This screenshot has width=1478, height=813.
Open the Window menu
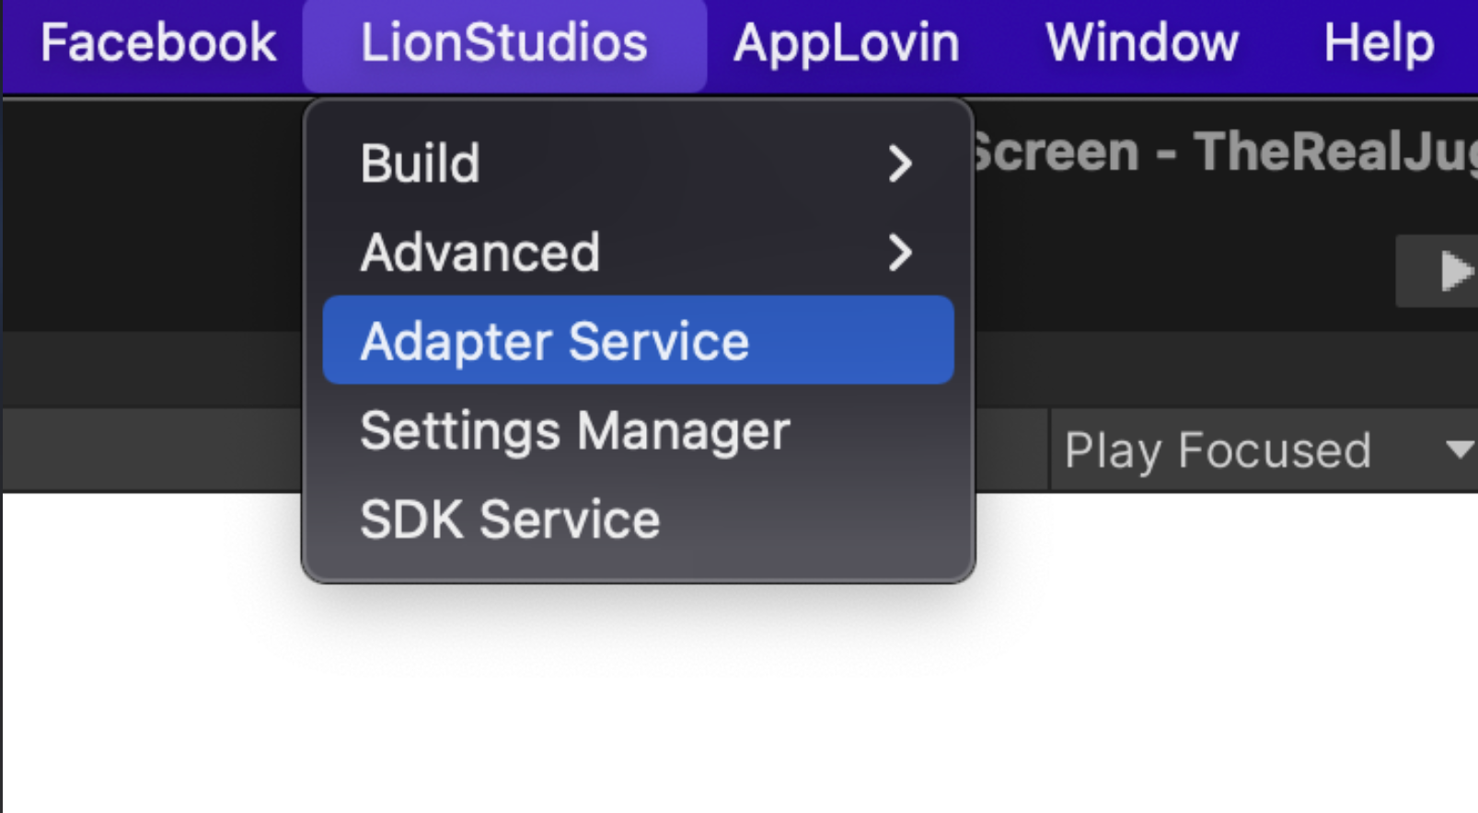pyautogui.click(x=1142, y=43)
